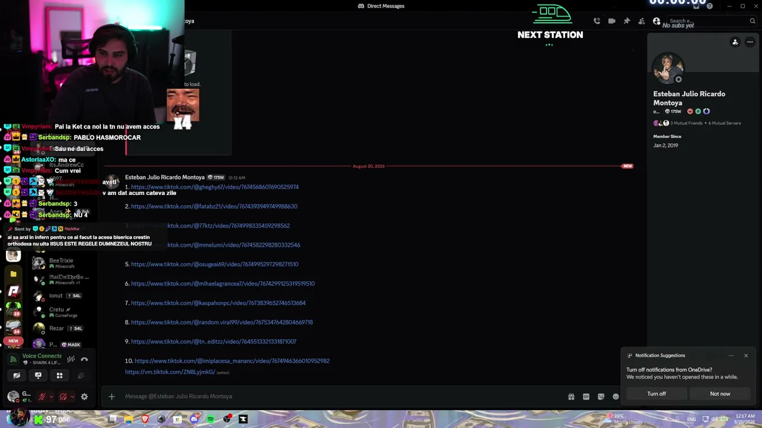Switch ENG input language on taskbar
The width and height of the screenshot is (762, 428).
coord(691,419)
